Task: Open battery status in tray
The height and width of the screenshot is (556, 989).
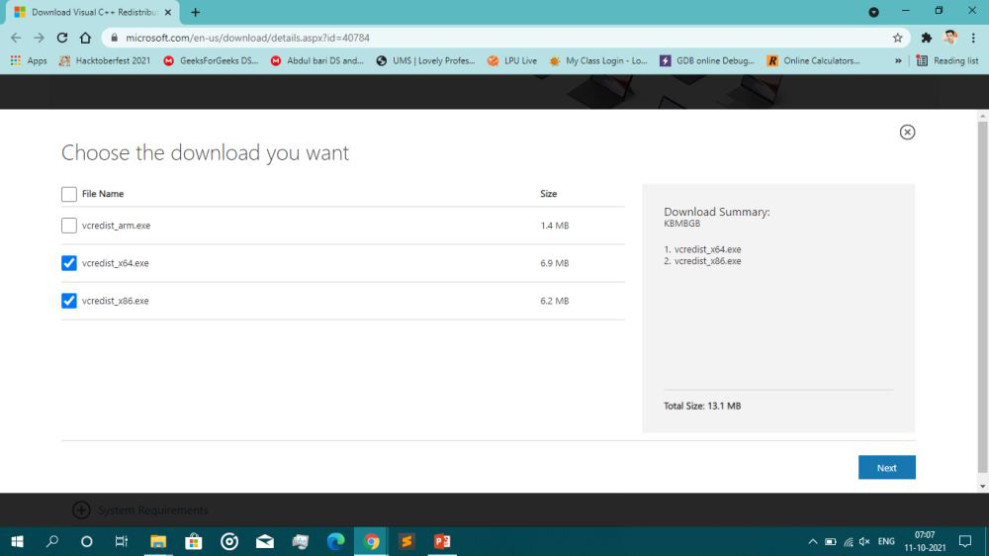Action: [x=831, y=541]
